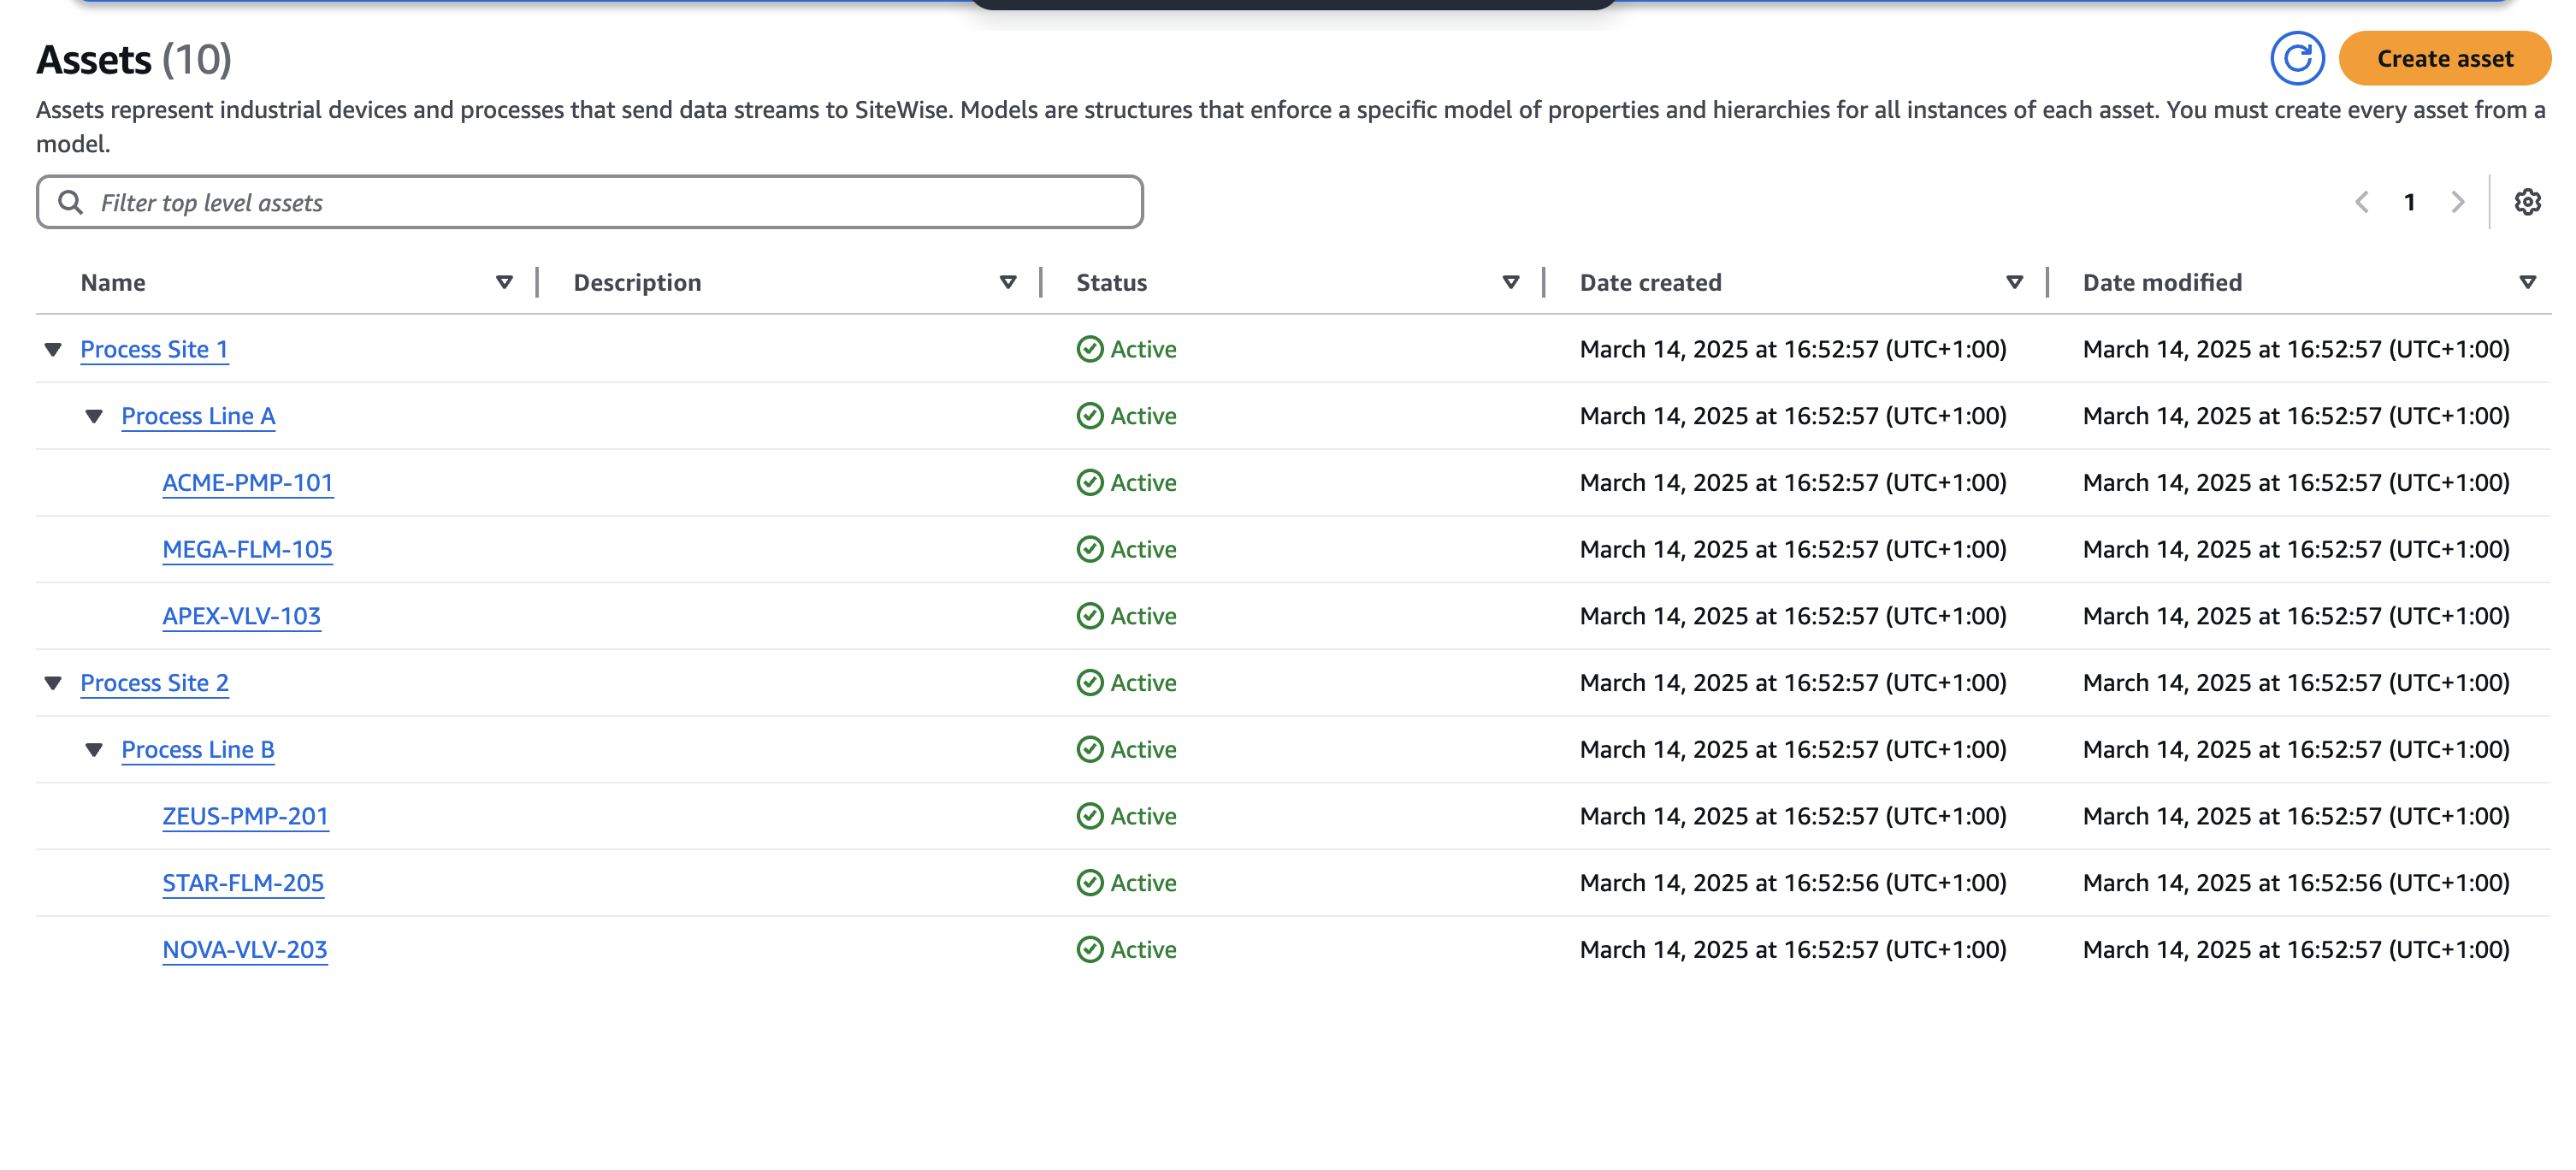The width and height of the screenshot is (2576, 1170).
Task: Open the APEX-VLV-103 asset
Action: click(242, 616)
